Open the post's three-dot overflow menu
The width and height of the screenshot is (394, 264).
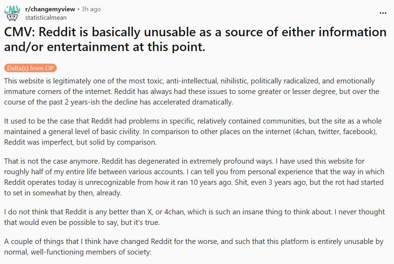click(383, 13)
